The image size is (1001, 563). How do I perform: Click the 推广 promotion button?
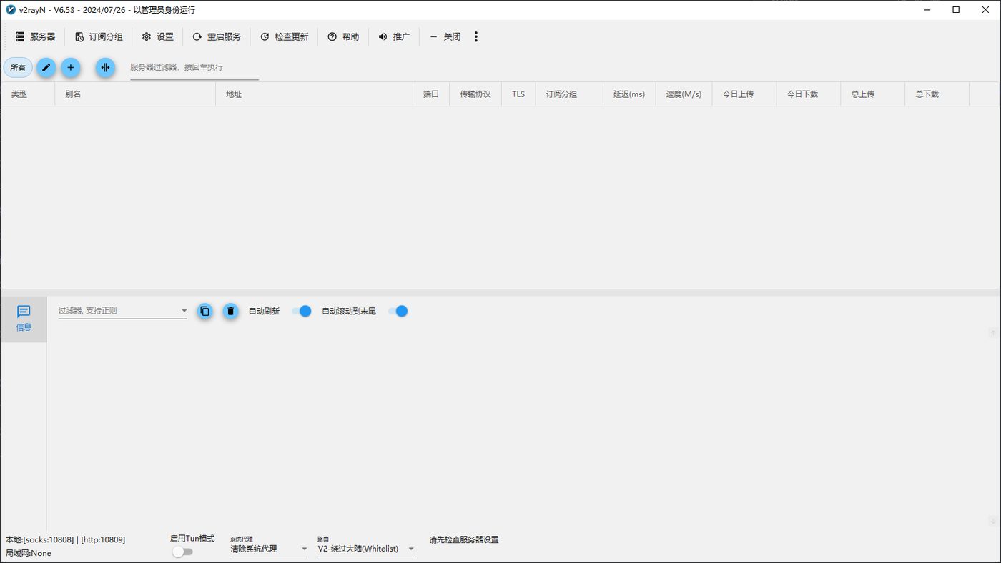pyautogui.click(x=394, y=36)
